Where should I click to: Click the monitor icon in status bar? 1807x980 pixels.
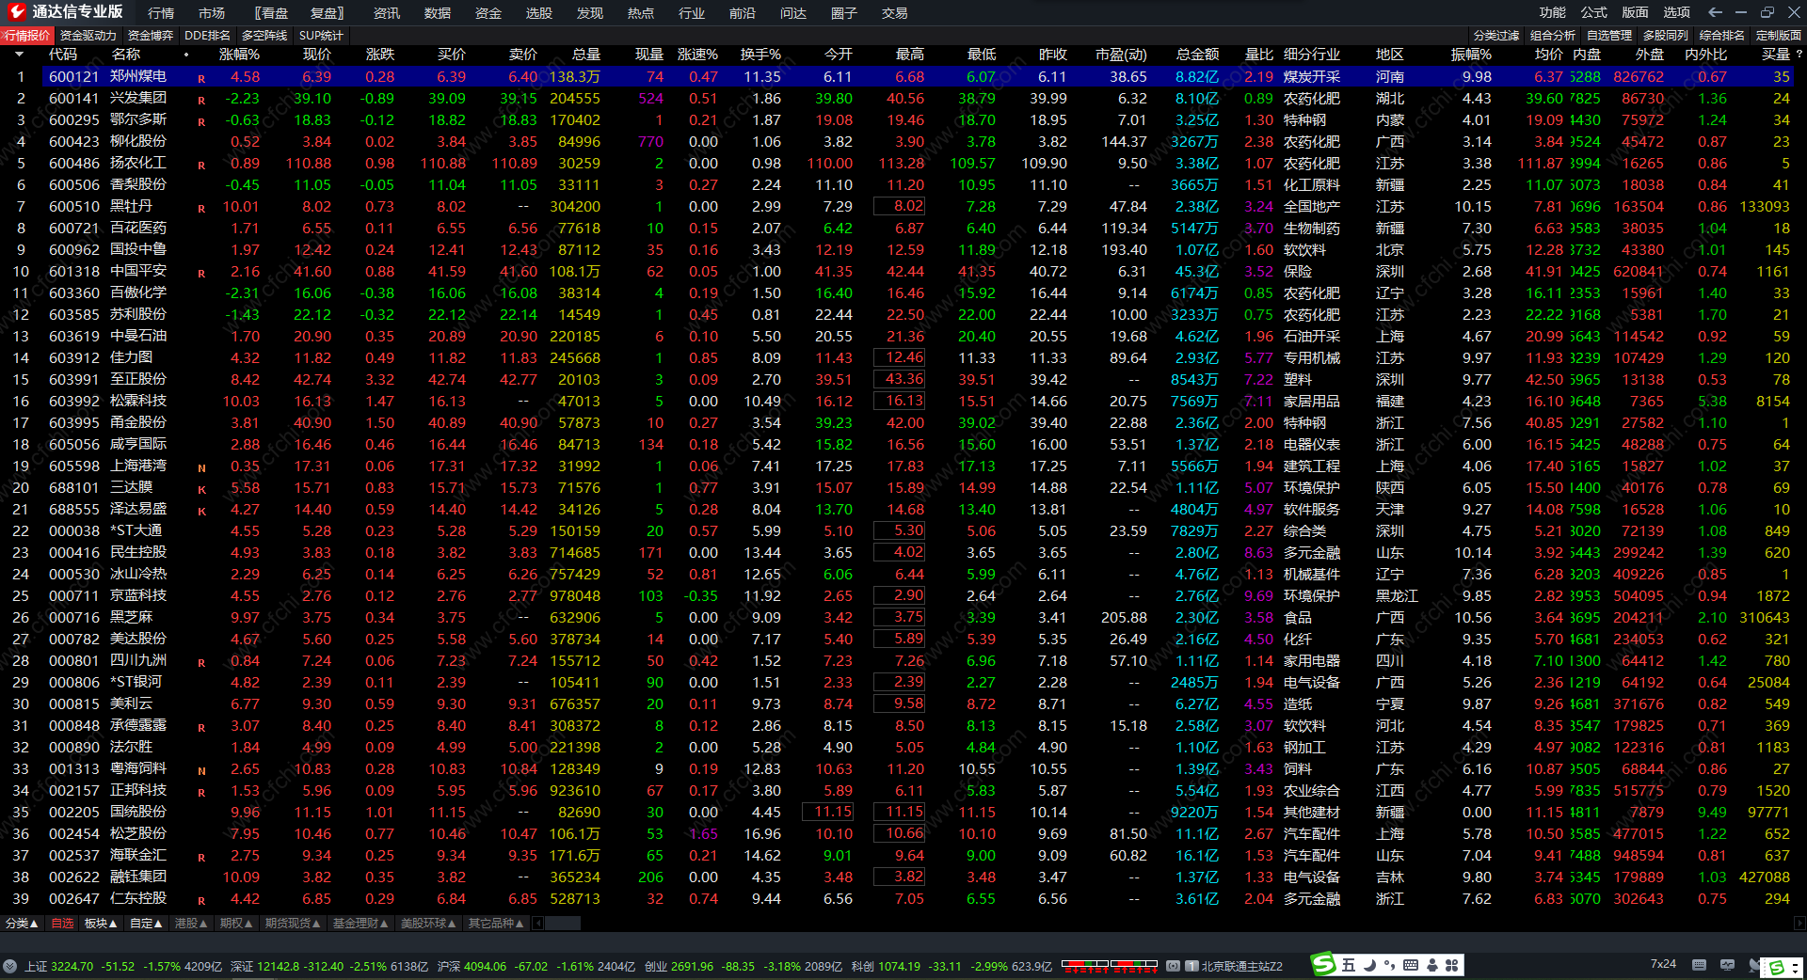1727,965
